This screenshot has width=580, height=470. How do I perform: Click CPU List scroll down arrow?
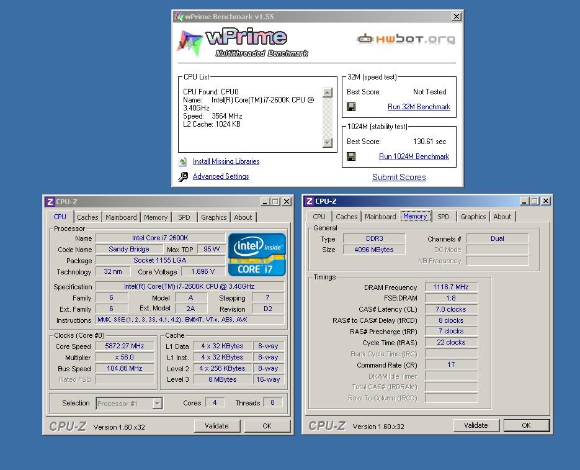point(328,142)
